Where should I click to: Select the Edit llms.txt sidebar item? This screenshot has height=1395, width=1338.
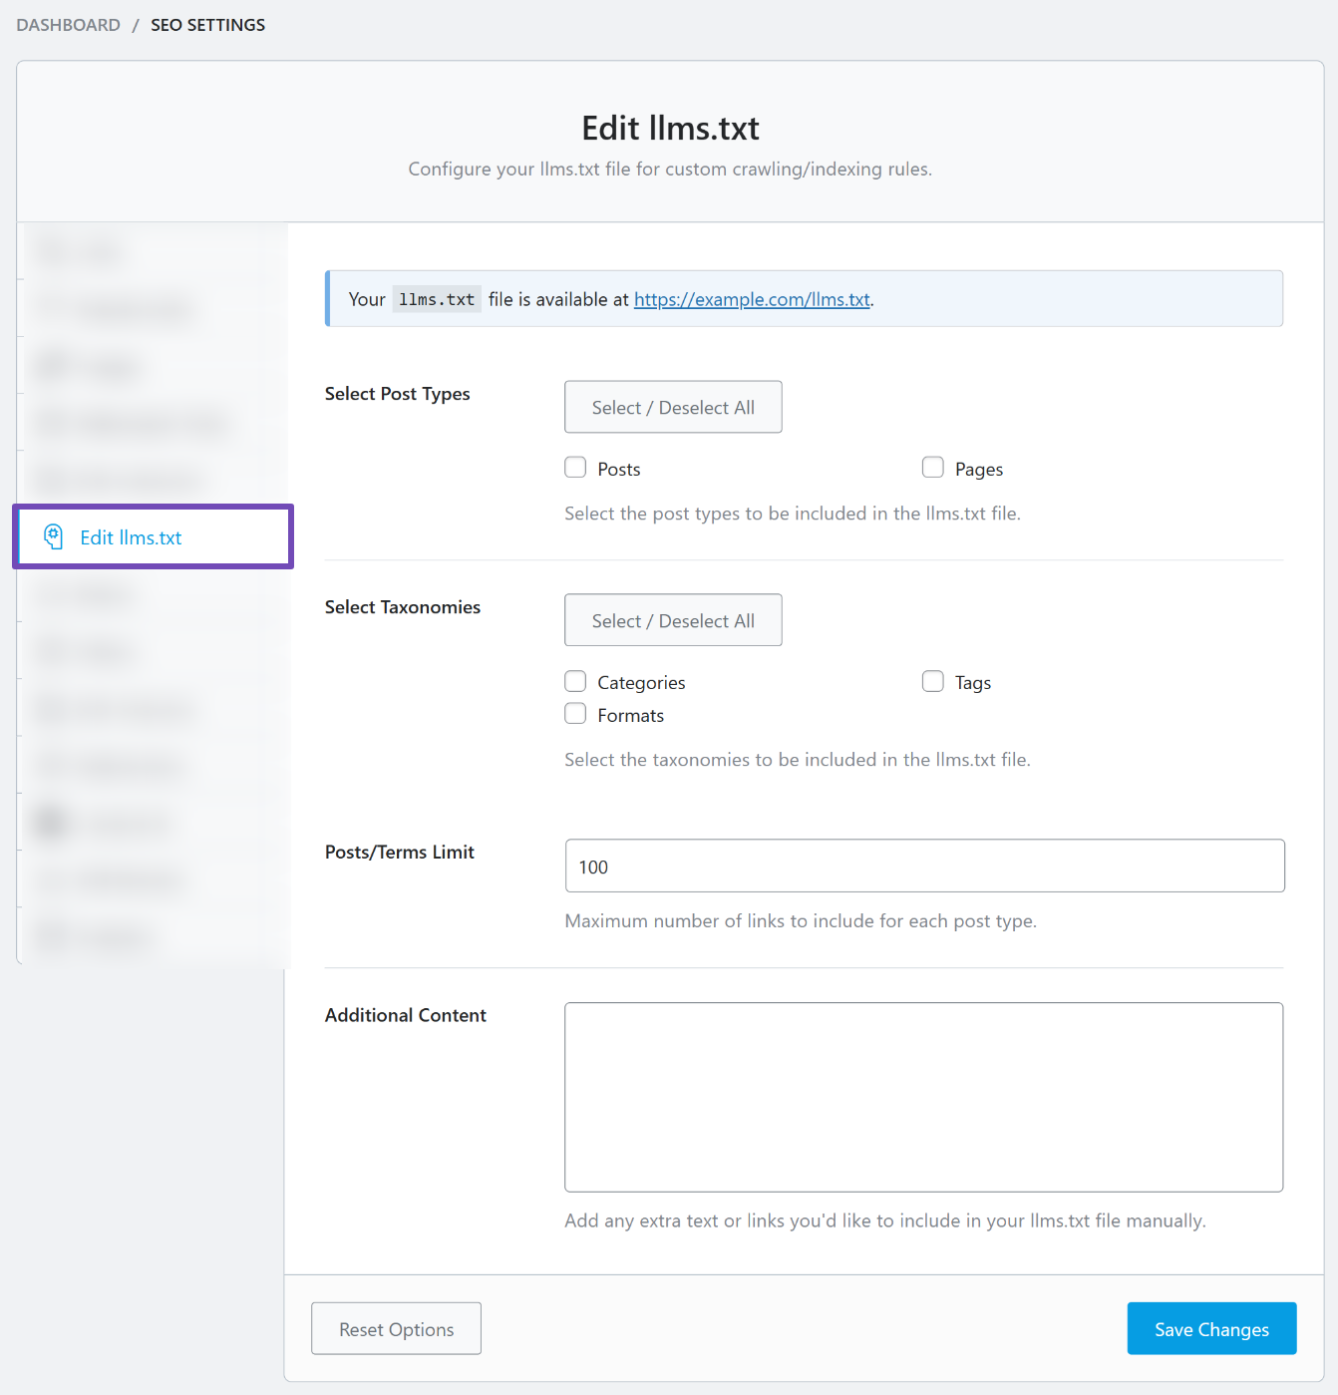(x=131, y=536)
